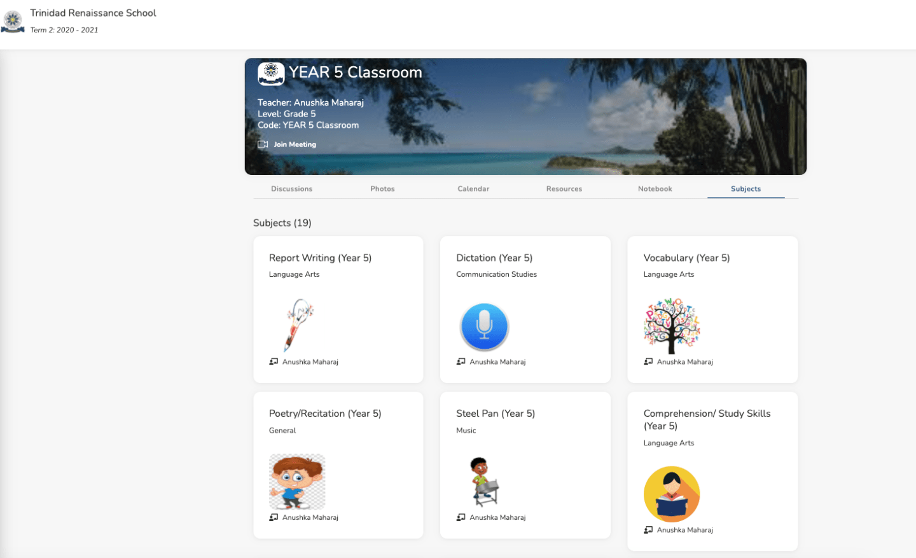Click the white crest icon on the classroom banner
The height and width of the screenshot is (558, 916).
pyautogui.click(x=271, y=73)
